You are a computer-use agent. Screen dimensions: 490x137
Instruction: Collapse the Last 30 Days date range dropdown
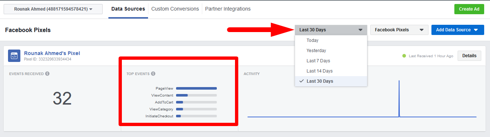click(331, 30)
